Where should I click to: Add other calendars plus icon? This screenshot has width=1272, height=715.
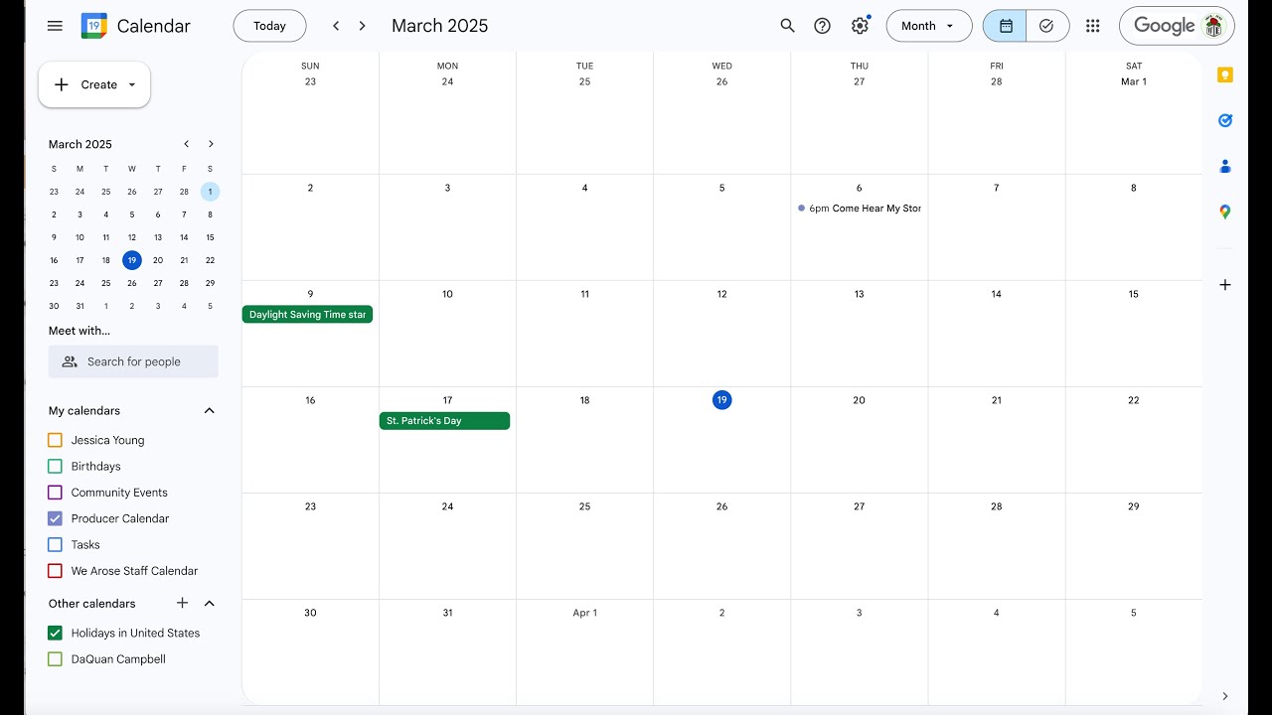(x=182, y=603)
